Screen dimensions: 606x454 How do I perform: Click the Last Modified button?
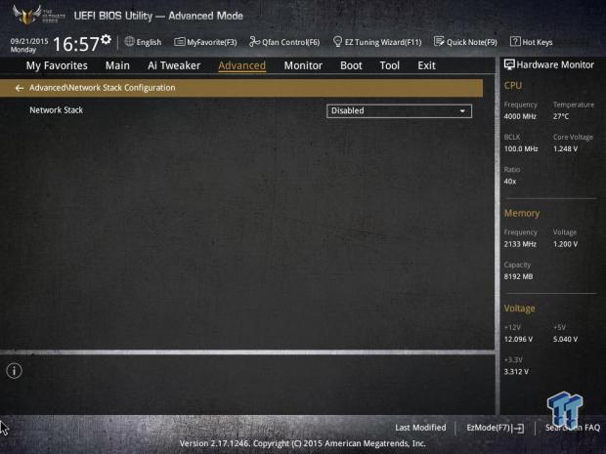pos(420,428)
